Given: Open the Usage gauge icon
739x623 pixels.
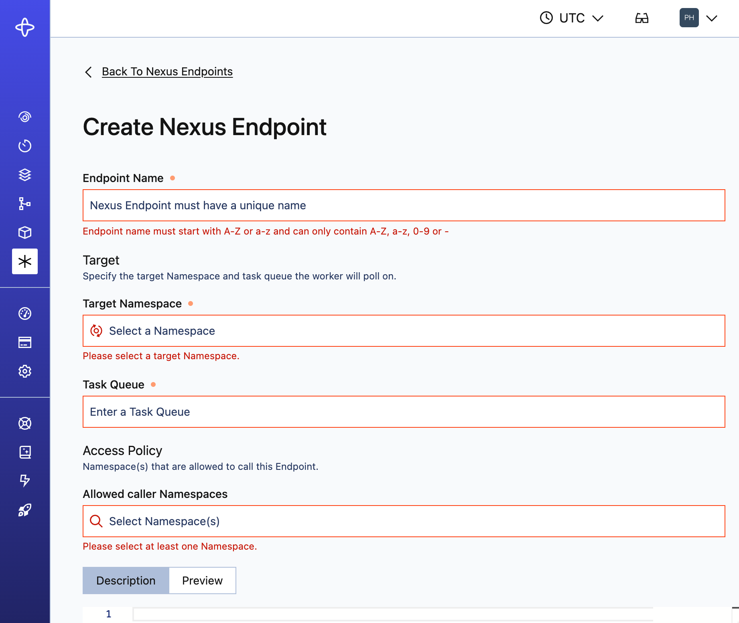Looking at the screenshot, I should (x=25, y=314).
